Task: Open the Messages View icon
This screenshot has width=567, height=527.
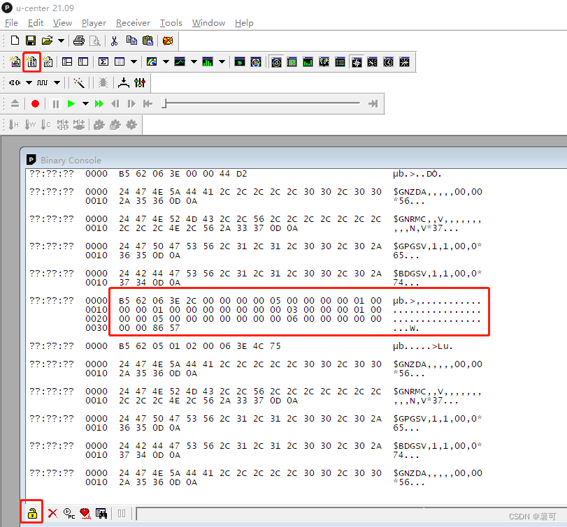Action: click(x=67, y=62)
